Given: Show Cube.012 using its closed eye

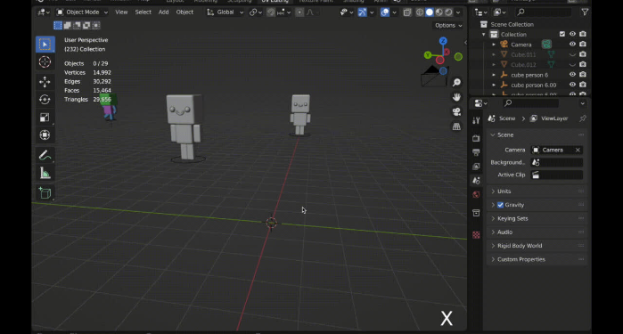Looking at the screenshot, I should [572, 64].
